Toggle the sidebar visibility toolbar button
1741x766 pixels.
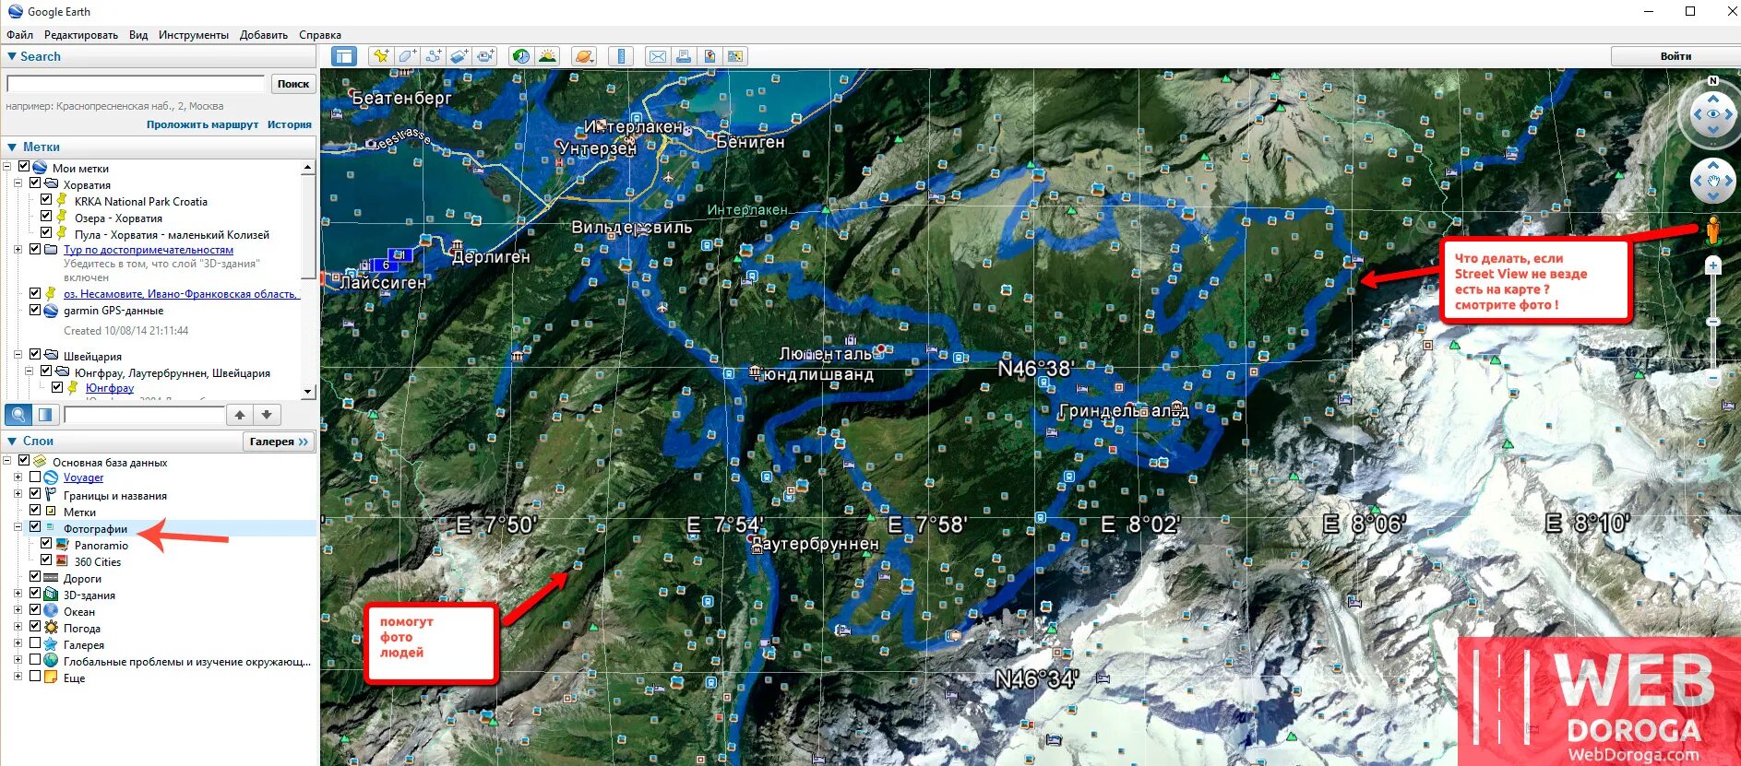[344, 56]
